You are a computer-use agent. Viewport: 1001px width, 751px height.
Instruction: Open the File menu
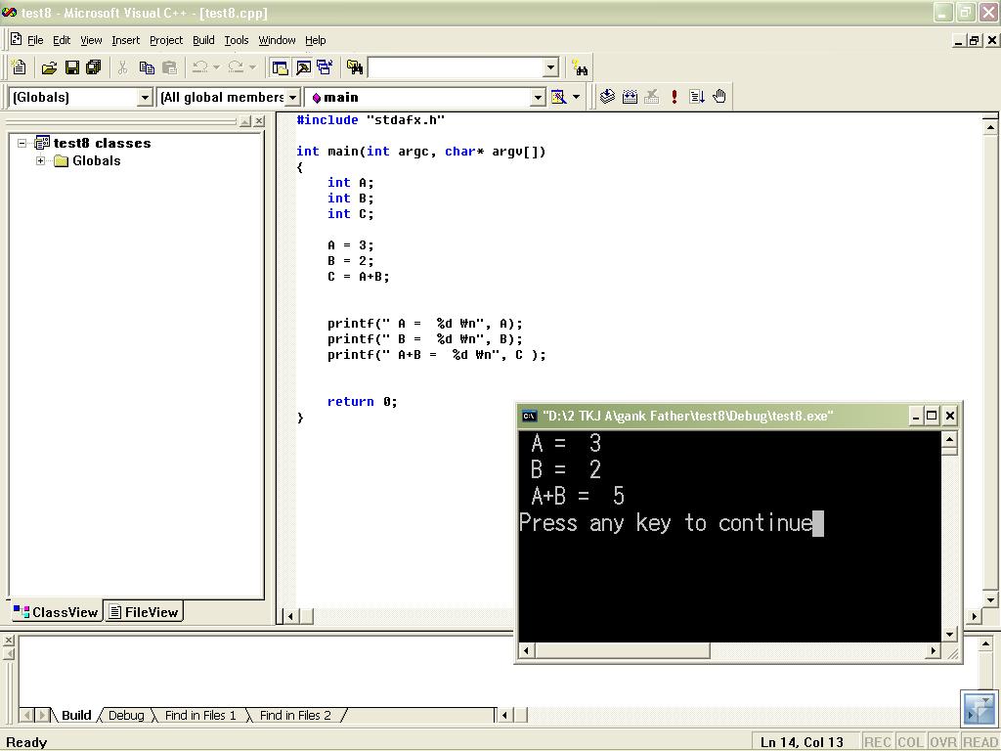[35, 40]
